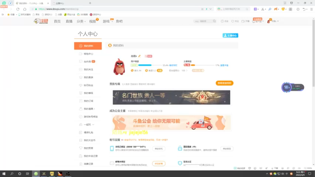Click the search magnifier in Douyu header
Image resolution: width=315 pixels, height=177 pixels.
click(x=214, y=21)
